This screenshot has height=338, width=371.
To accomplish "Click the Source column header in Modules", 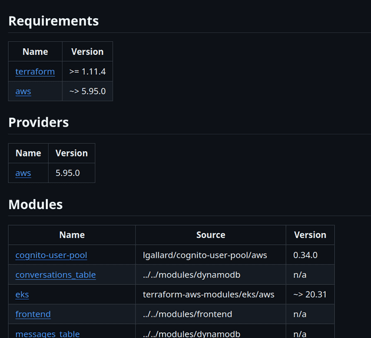I will (211, 235).
